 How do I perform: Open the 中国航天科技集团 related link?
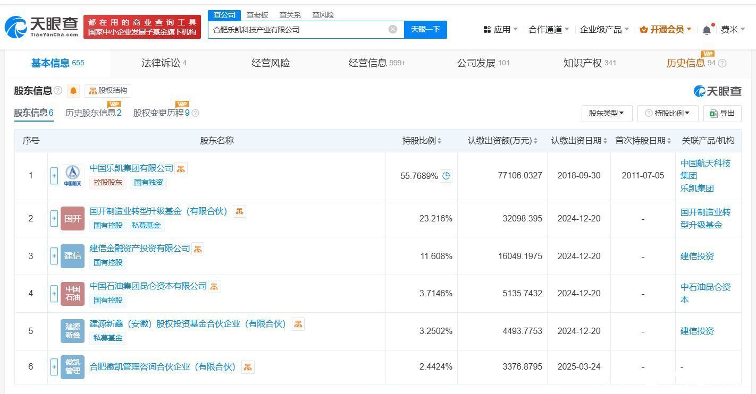coord(705,169)
